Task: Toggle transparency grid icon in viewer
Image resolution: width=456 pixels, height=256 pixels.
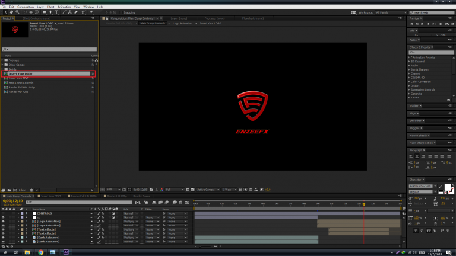Action: click(192, 190)
